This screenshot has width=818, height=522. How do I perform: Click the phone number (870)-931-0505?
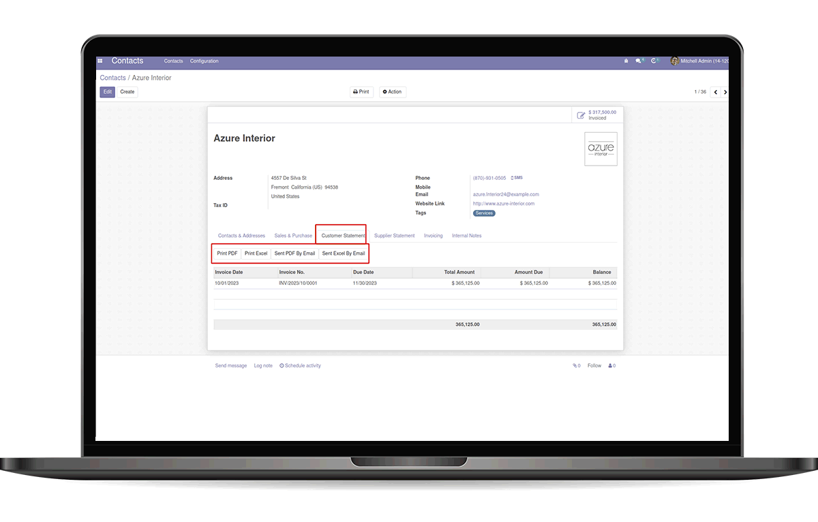point(489,178)
